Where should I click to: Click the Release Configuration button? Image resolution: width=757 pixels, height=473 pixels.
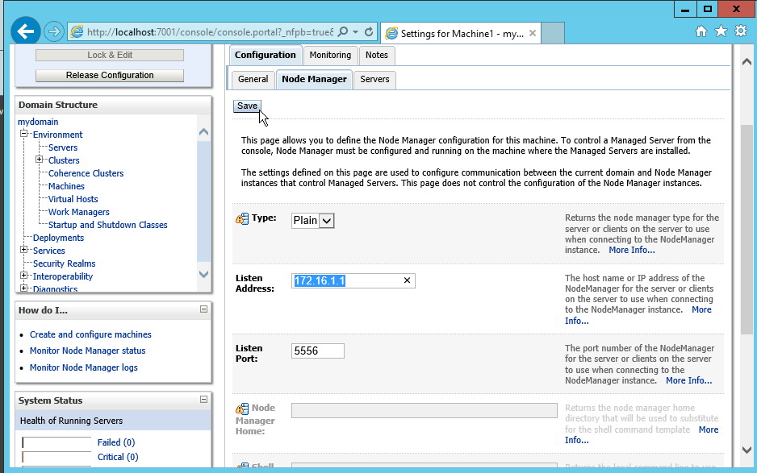[110, 75]
